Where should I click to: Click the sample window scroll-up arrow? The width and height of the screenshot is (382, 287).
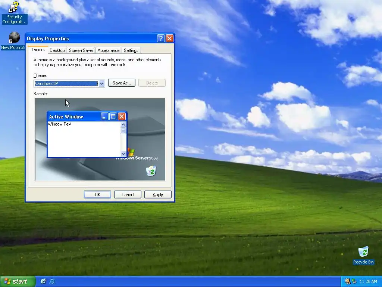click(x=123, y=124)
